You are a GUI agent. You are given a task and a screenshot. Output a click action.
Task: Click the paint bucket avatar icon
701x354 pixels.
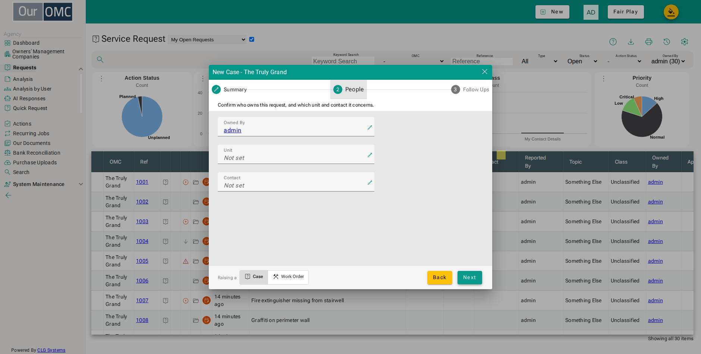pos(671,12)
